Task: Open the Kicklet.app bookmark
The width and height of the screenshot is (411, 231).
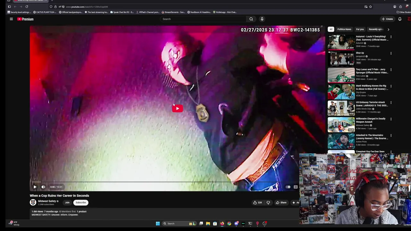Action: click(x=225, y=12)
